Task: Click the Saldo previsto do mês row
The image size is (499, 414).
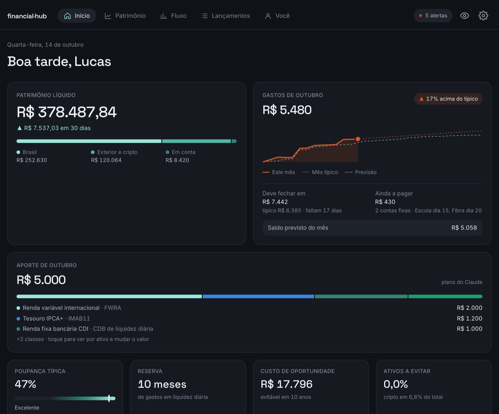Action: pyautogui.click(x=372, y=228)
